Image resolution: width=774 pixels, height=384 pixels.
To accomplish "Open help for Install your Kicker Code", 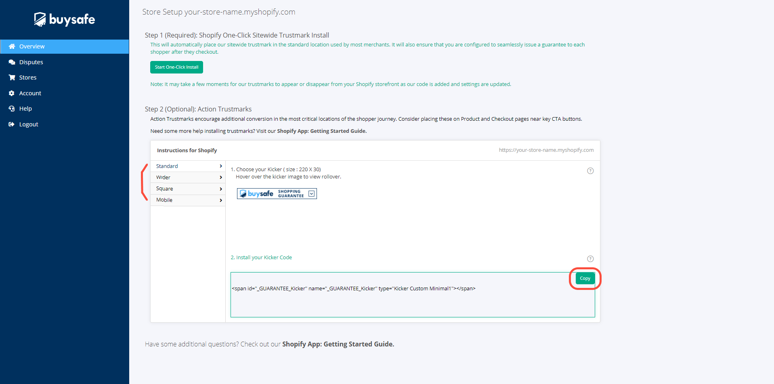I will tap(590, 259).
